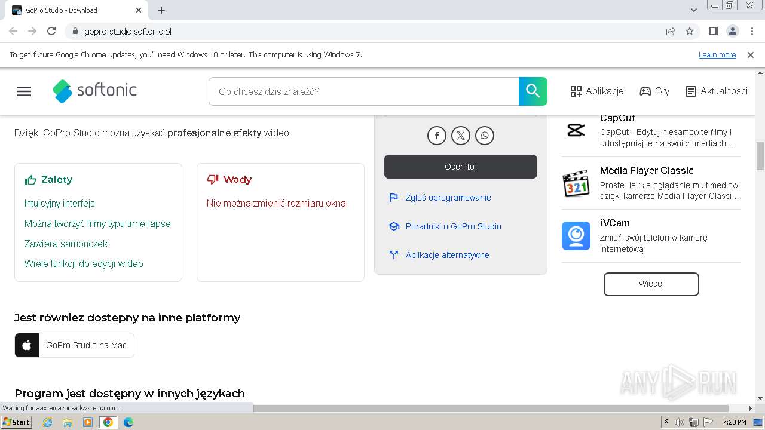Image resolution: width=765 pixels, height=430 pixels.
Task: Click text 'Nie można zmienić rozmiaru okna'
Action: (276, 203)
